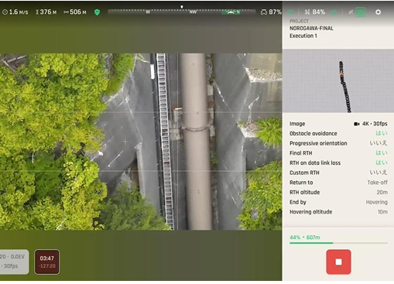Tap the End by Hovering value

point(377,202)
